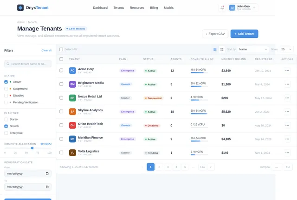This screenshot has height=200, width=297.
Task: Open the notifications bell
Action: tap(222, 7)
